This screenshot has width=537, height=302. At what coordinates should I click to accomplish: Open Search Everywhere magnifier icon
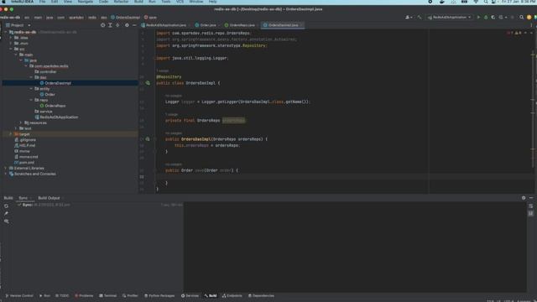coord(521,17)
